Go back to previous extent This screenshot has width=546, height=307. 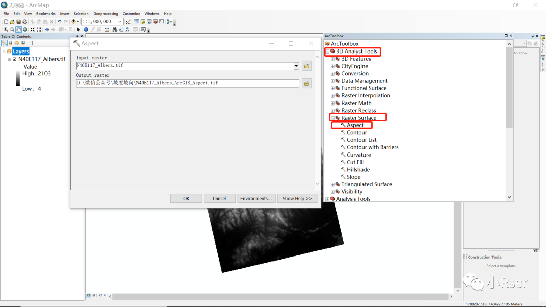(x=47, y=30)
